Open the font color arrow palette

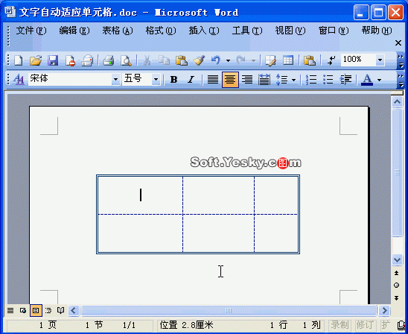pos(379,80)
